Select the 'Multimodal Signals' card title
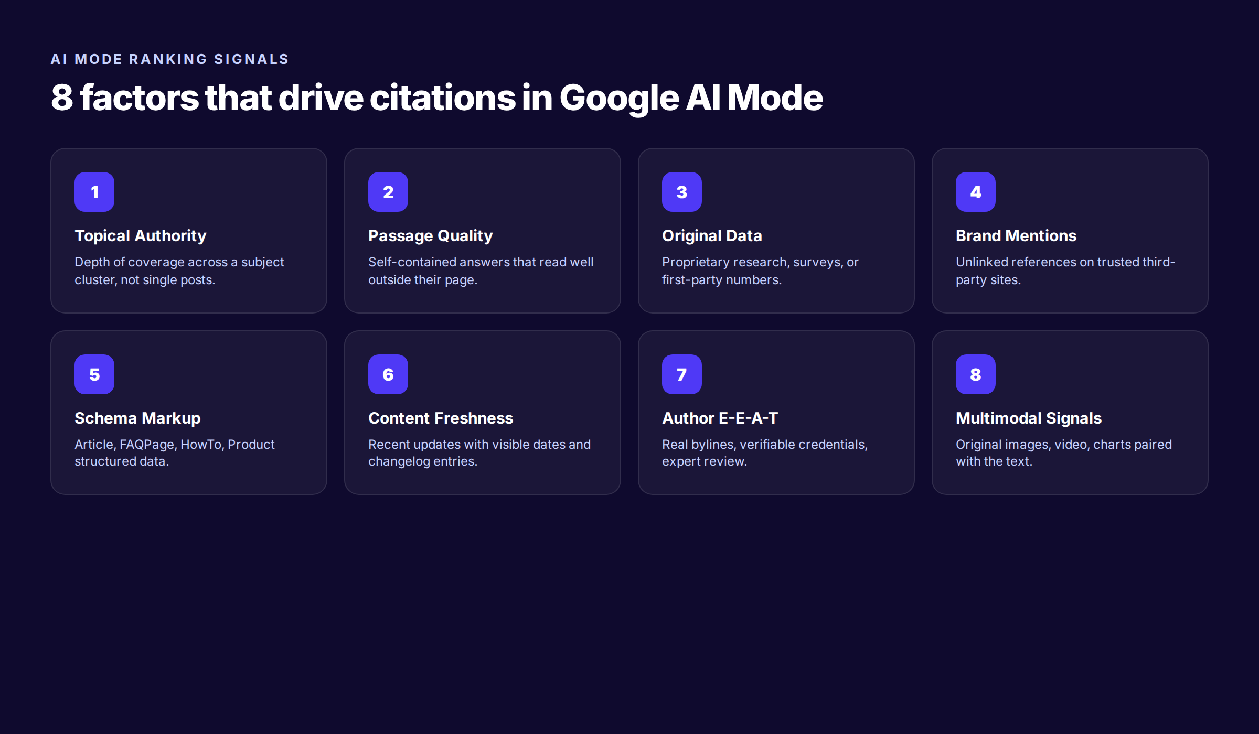 1029,418
